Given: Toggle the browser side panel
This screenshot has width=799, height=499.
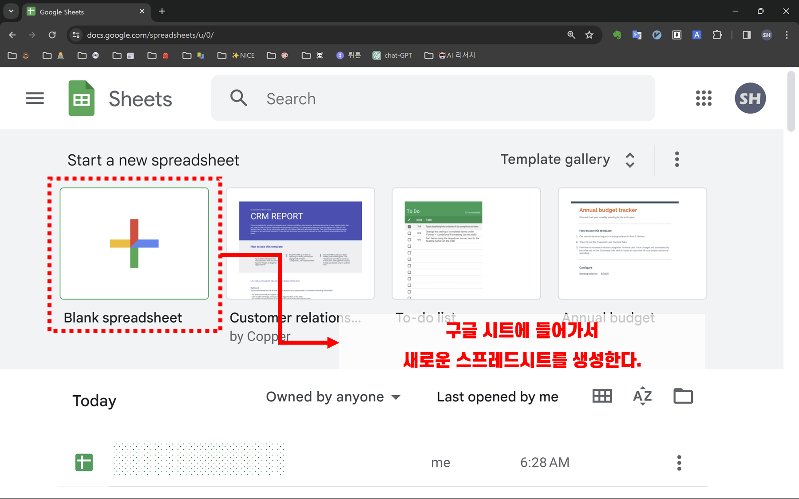Looking at the screenshot, I should click(747, 35).
